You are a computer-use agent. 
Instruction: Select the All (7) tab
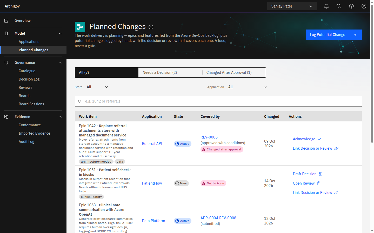107,72
